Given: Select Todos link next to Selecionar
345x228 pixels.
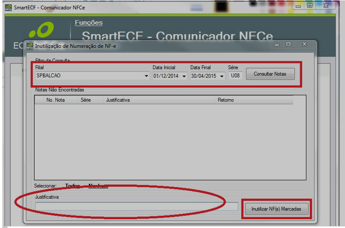Looking at the screenshot, I should click(x=73, y=186).
